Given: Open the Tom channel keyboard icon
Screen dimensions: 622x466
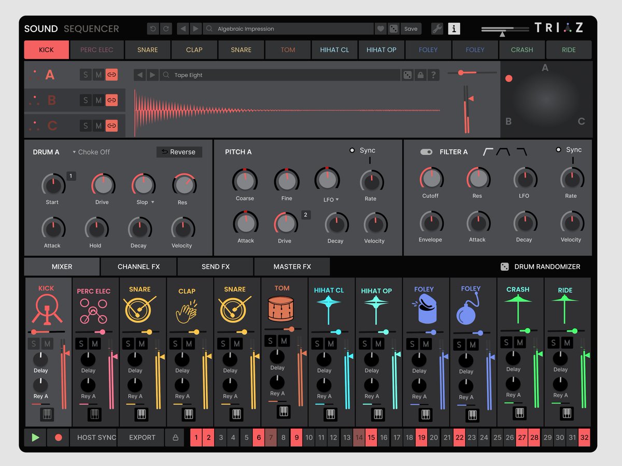Looking at the screenshot, I should pos(283,411).
